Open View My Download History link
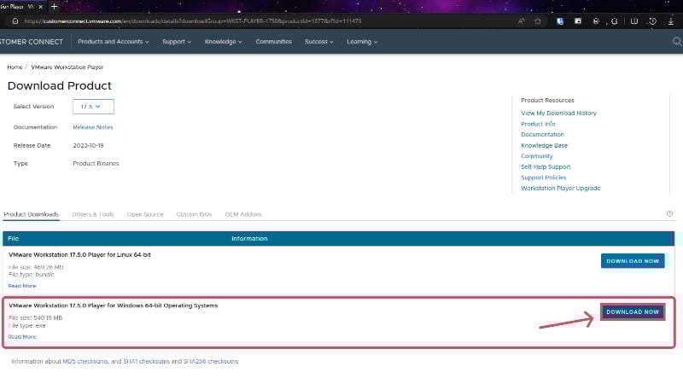The width and height of the screenshot is (683, 384). (x=558, y=113)
